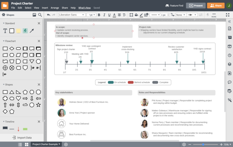The height and width of the screenshot is (147, 233).
Task: Open text alignment options
Action: pos(119,15)
